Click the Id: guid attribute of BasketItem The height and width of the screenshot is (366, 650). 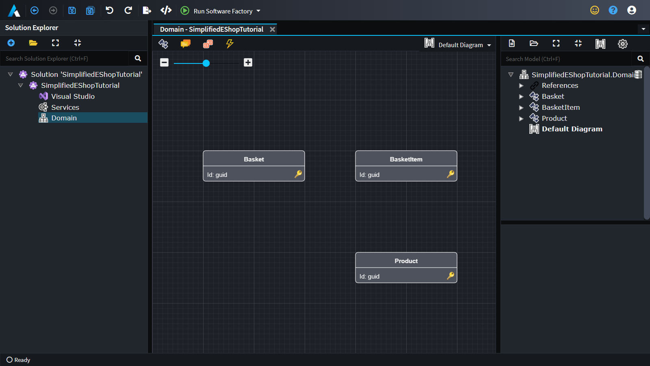click(369, 174)
